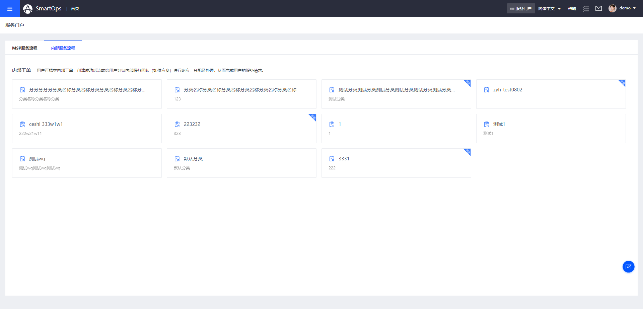Open the 默认分类 card title
Screen dimensions: 643x309
[x=193, y=159]
